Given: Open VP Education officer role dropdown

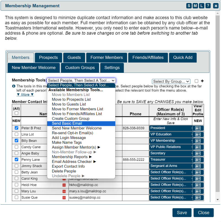Looking at the screenshot, I should click(171, 134).
